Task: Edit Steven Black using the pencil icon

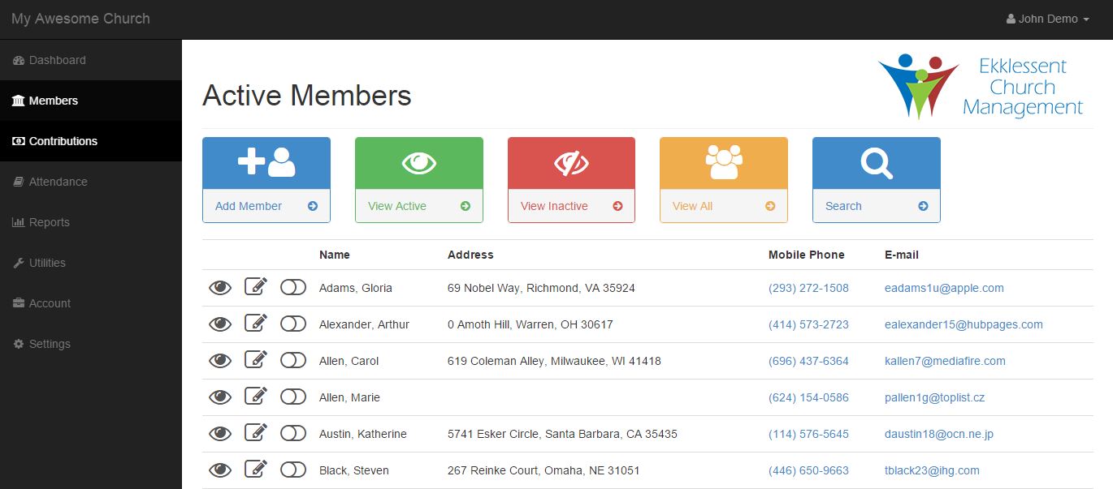Action: [256, 470]
